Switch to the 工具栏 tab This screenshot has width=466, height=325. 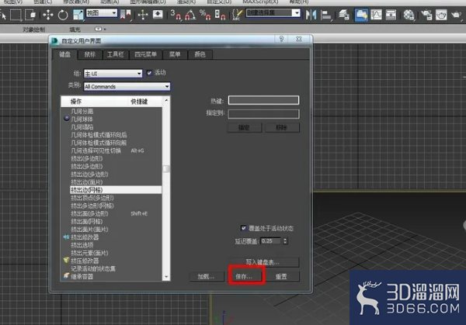116,54
